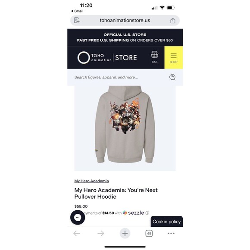This screenshot has height=250, width=250.
Task: Open the reader page icon in address bar
Action: (77, 20)
